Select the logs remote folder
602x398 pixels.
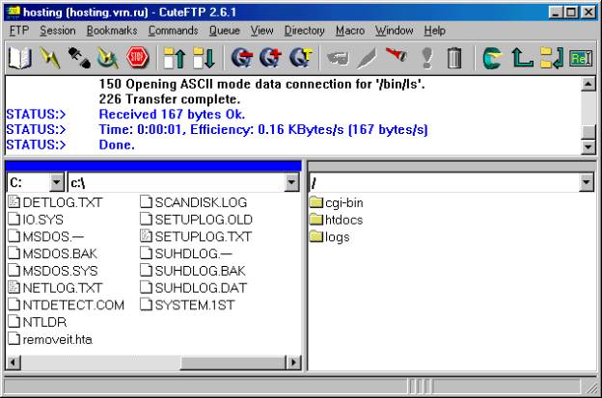pos(330,237)
